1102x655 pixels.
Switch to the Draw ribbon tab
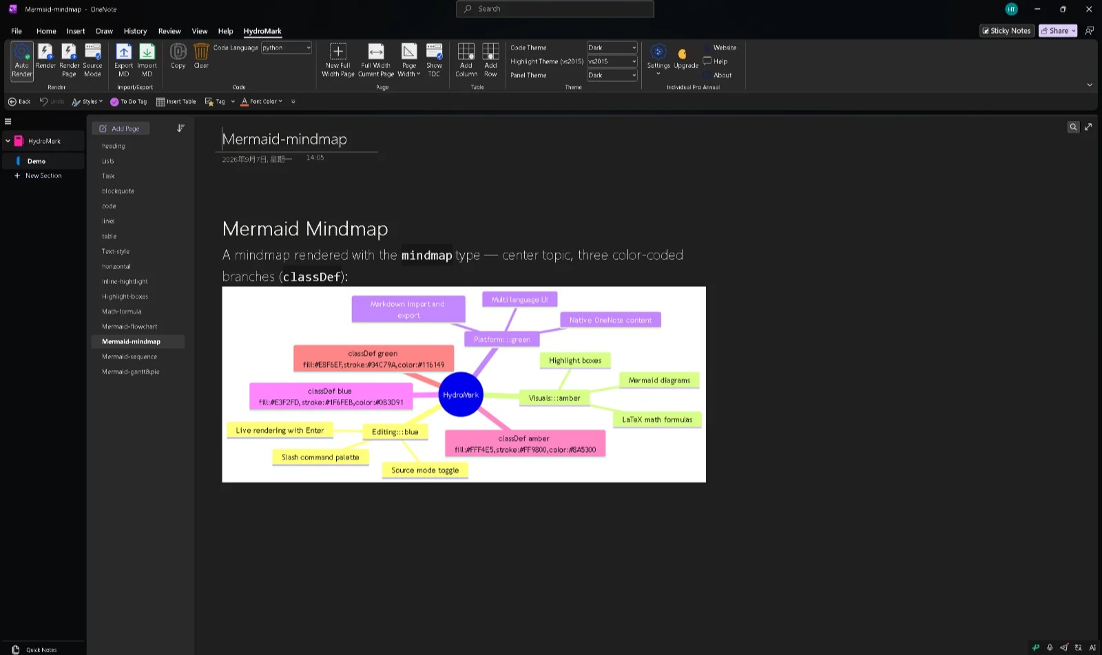pos(104,31)
